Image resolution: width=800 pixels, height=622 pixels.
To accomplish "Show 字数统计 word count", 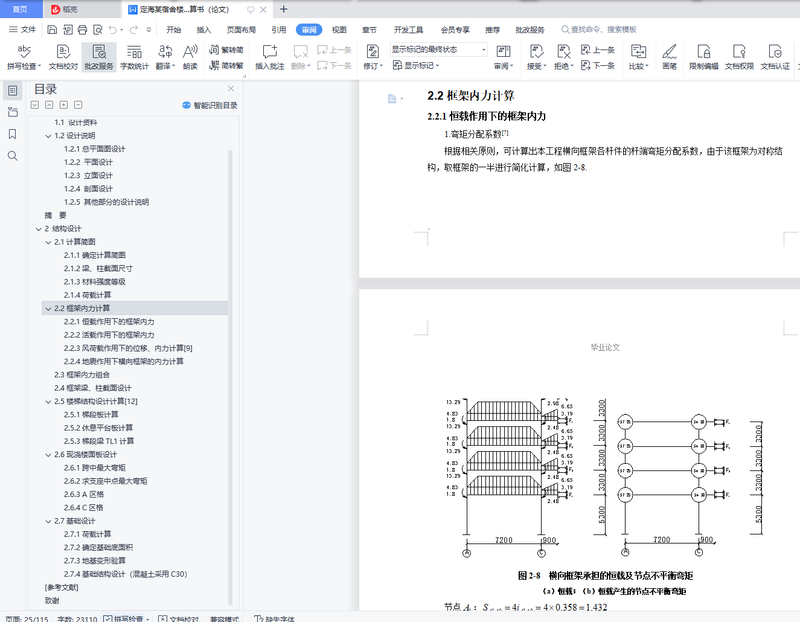I will 135,57.
